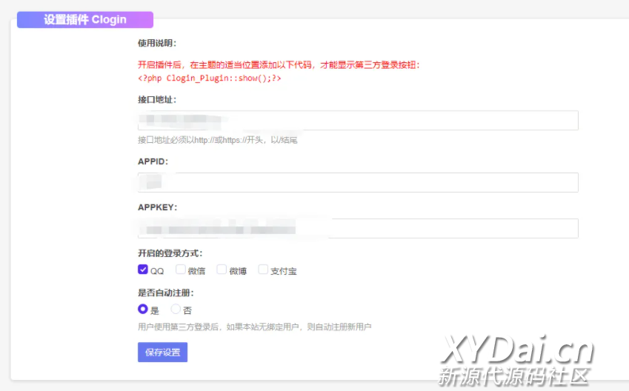629x391 pixels.
Task: Uncheck the QQ login checkbox
Action: click(143, 270)
